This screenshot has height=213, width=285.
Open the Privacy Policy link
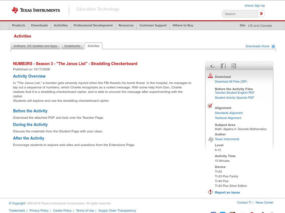pos(39,211)
